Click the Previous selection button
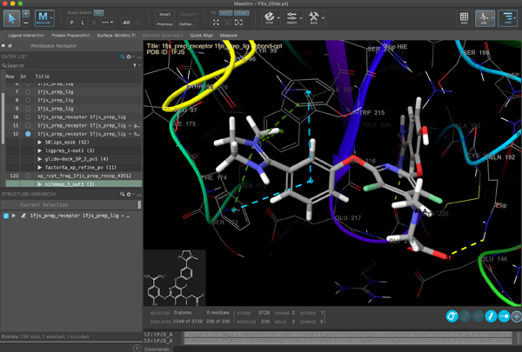 click(x=164, y=24)
